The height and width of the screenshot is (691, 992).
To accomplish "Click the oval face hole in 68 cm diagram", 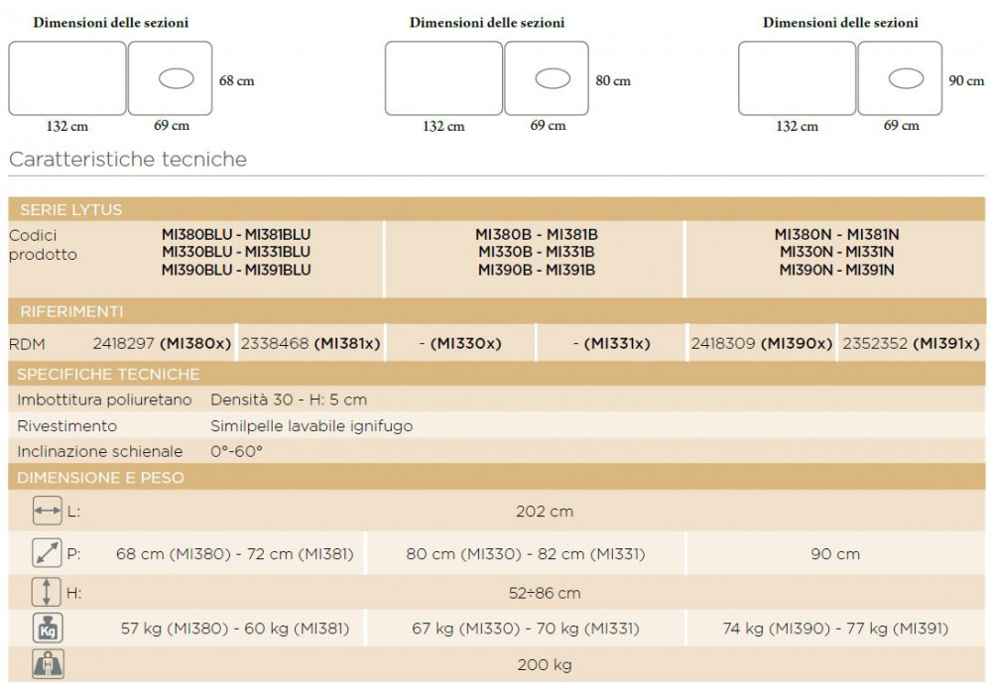I will (x=176, y=78).
